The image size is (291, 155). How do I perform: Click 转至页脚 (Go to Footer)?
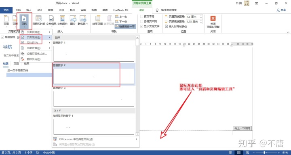point(109,21)
